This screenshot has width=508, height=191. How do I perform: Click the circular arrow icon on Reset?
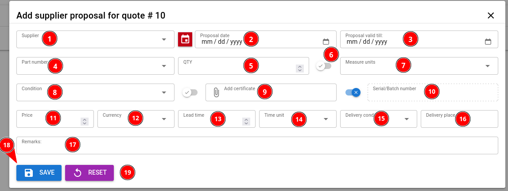point(78,172)
